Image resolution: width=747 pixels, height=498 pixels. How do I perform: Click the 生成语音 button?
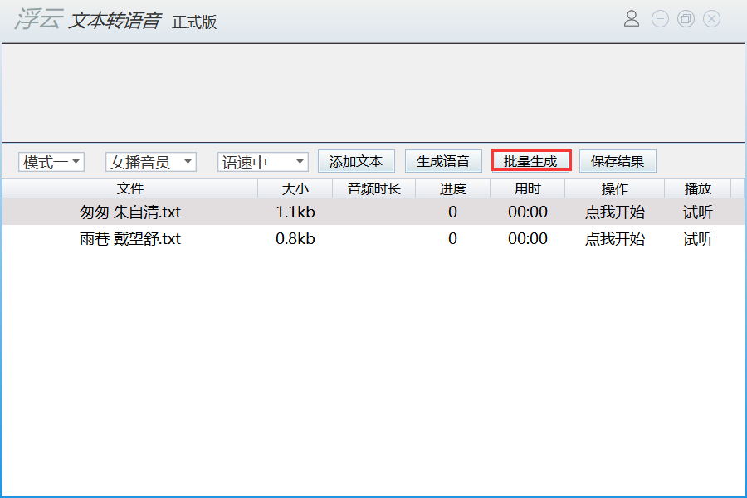tap(443, 161)
